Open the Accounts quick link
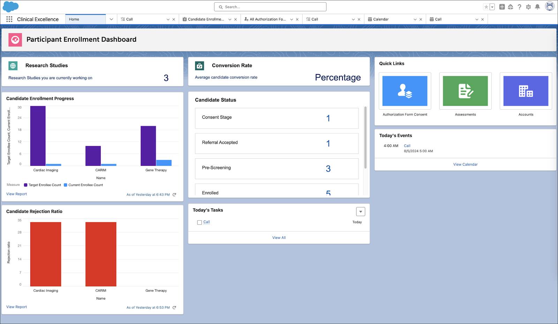This screenshot has height=324, width=558. (526, 91)
